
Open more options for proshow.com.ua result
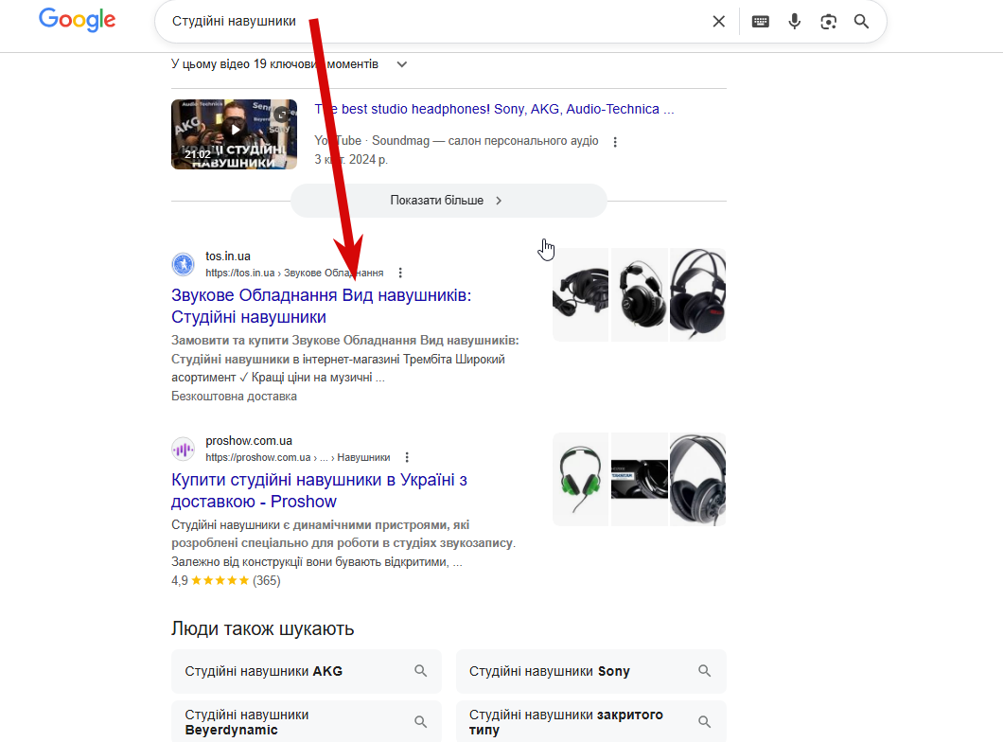pos(407,457)
